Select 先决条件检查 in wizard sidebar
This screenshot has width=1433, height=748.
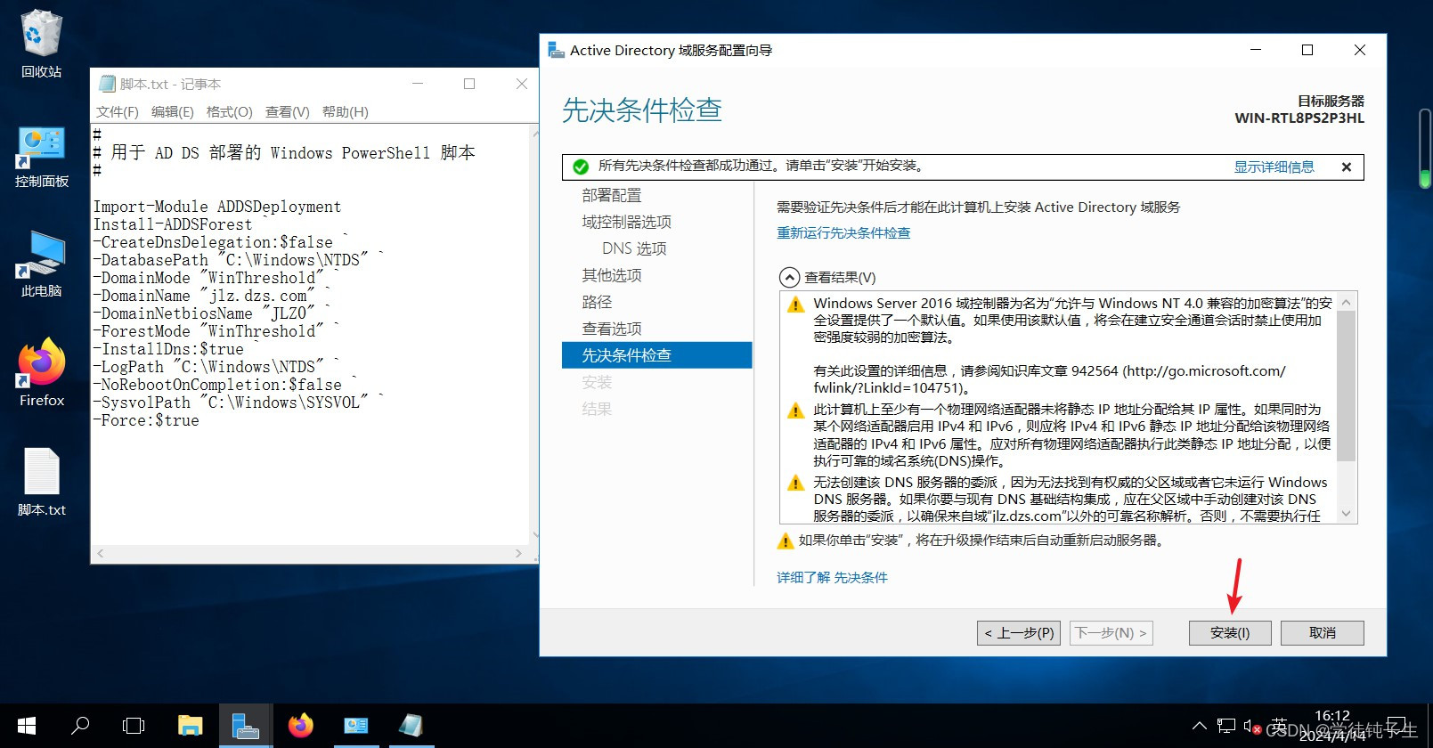click(657, 355)
